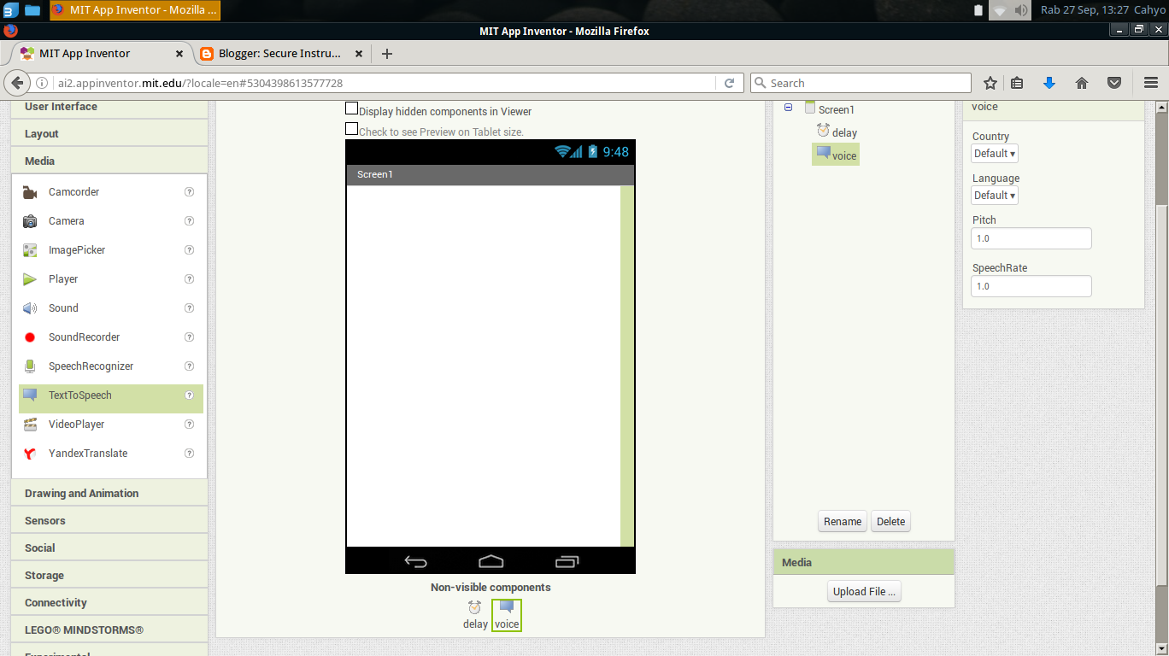Select the Player component icon
The height and width of the screenshot is (656, 1169).
tap(28, 278)
